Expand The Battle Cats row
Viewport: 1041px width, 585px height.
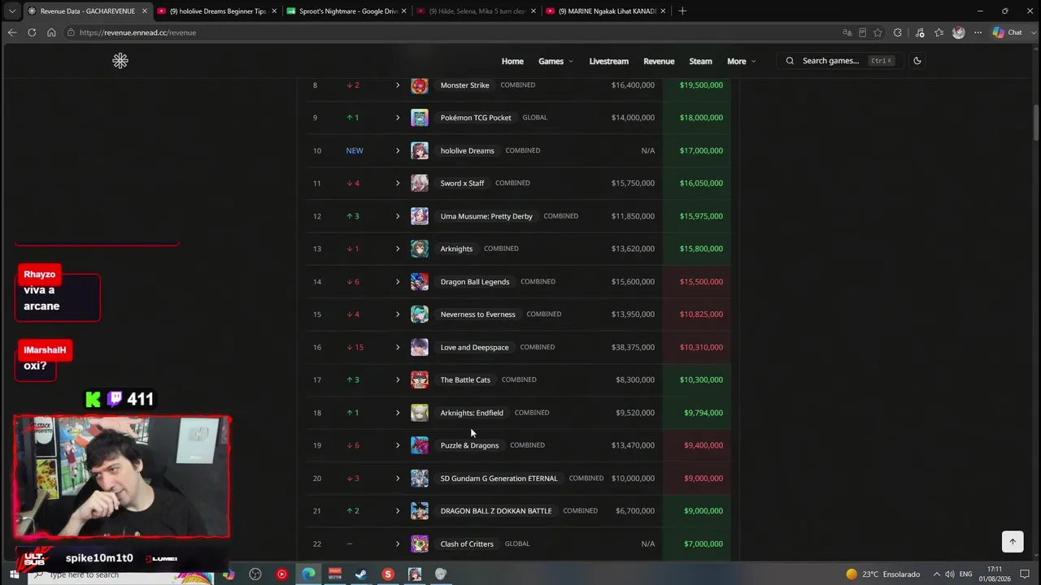click(398, 379)
